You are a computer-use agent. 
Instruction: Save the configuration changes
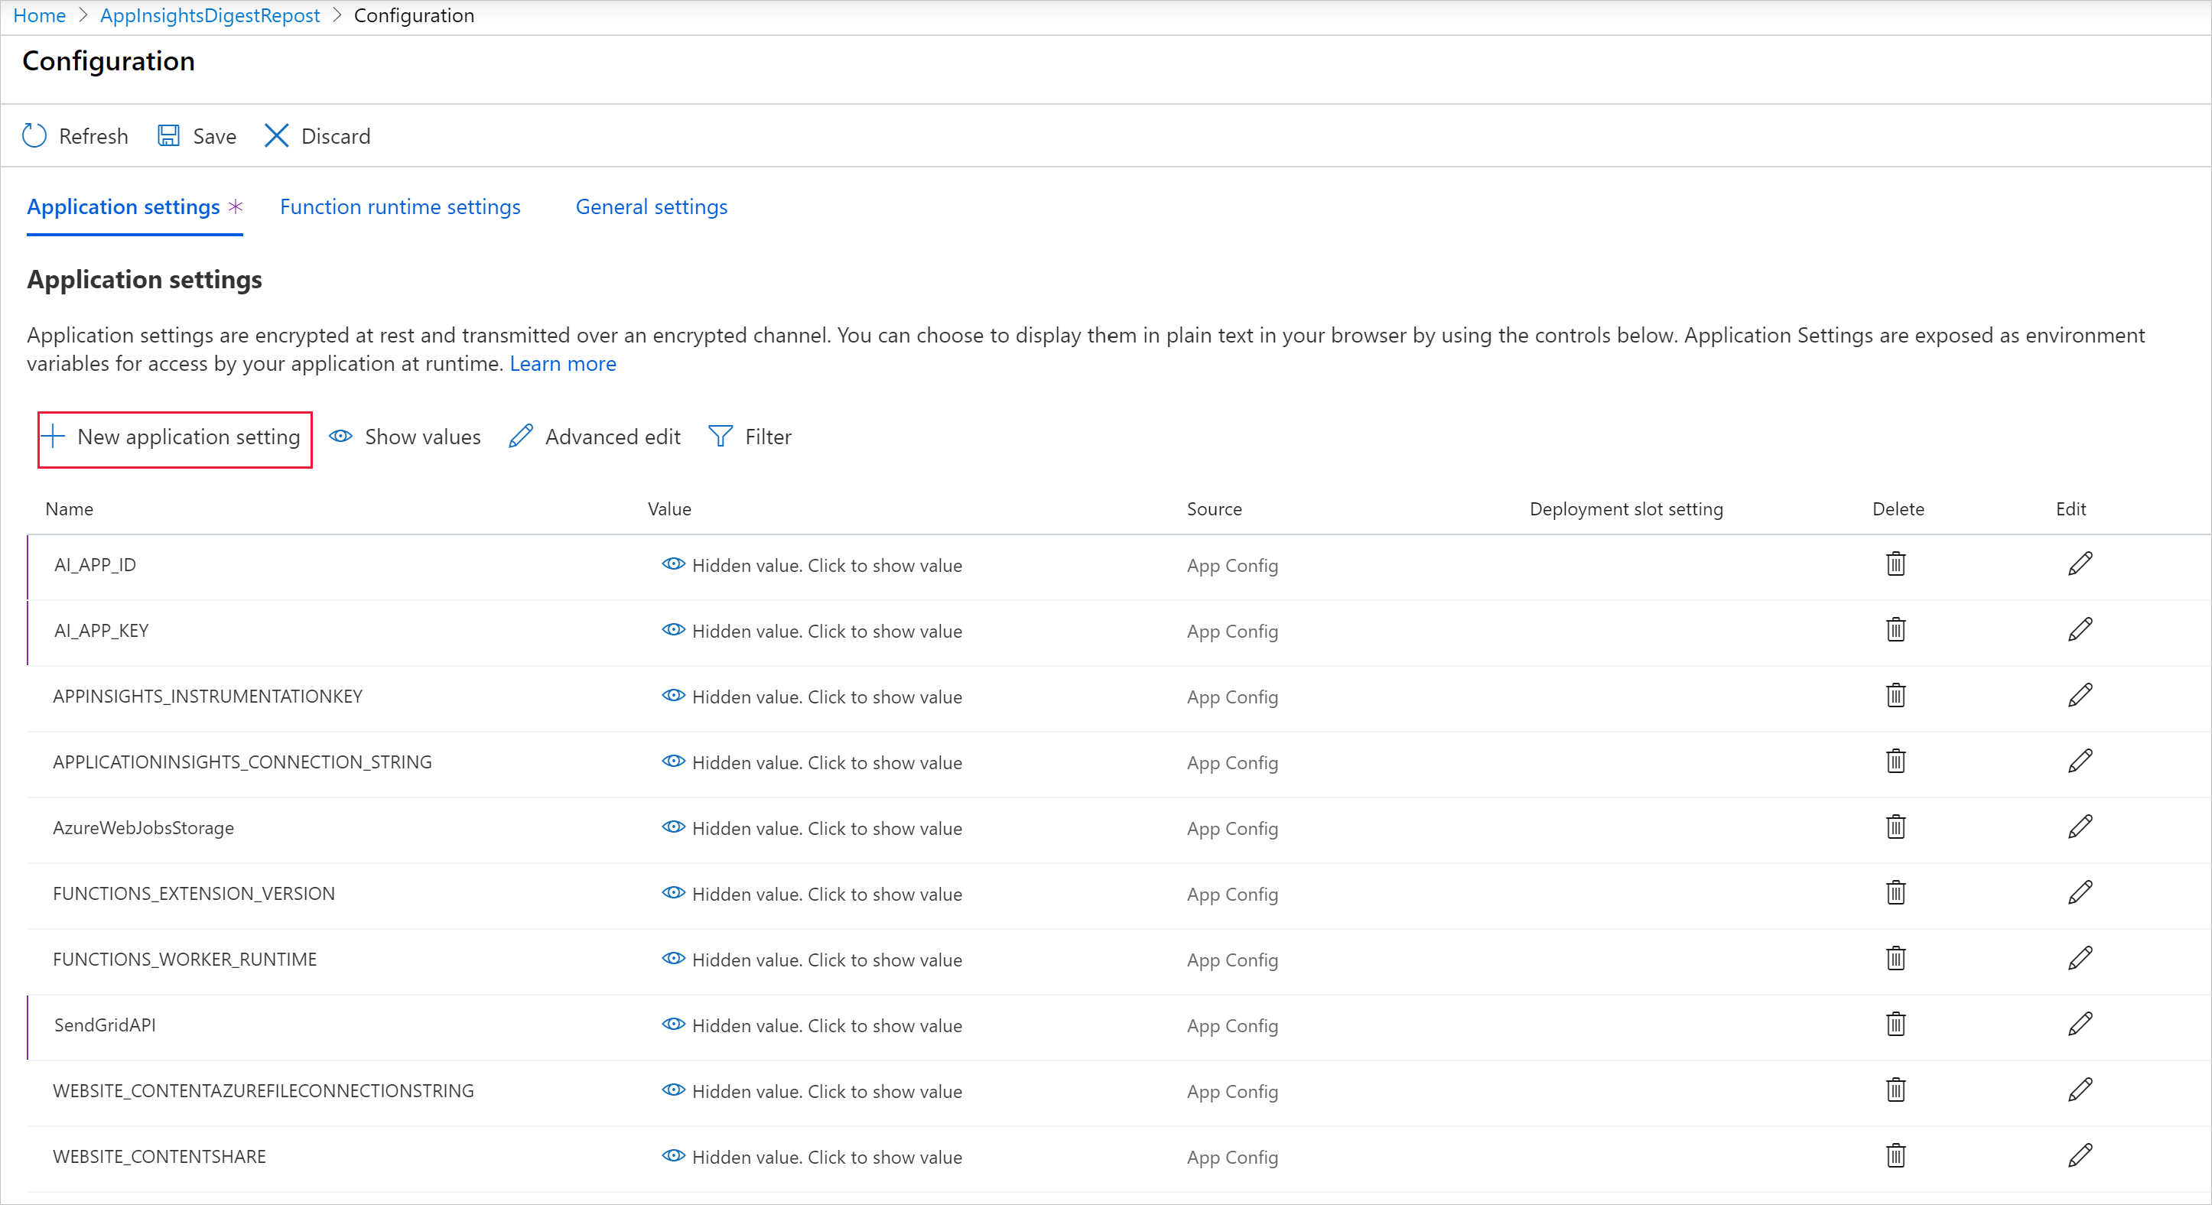(197, 135)
